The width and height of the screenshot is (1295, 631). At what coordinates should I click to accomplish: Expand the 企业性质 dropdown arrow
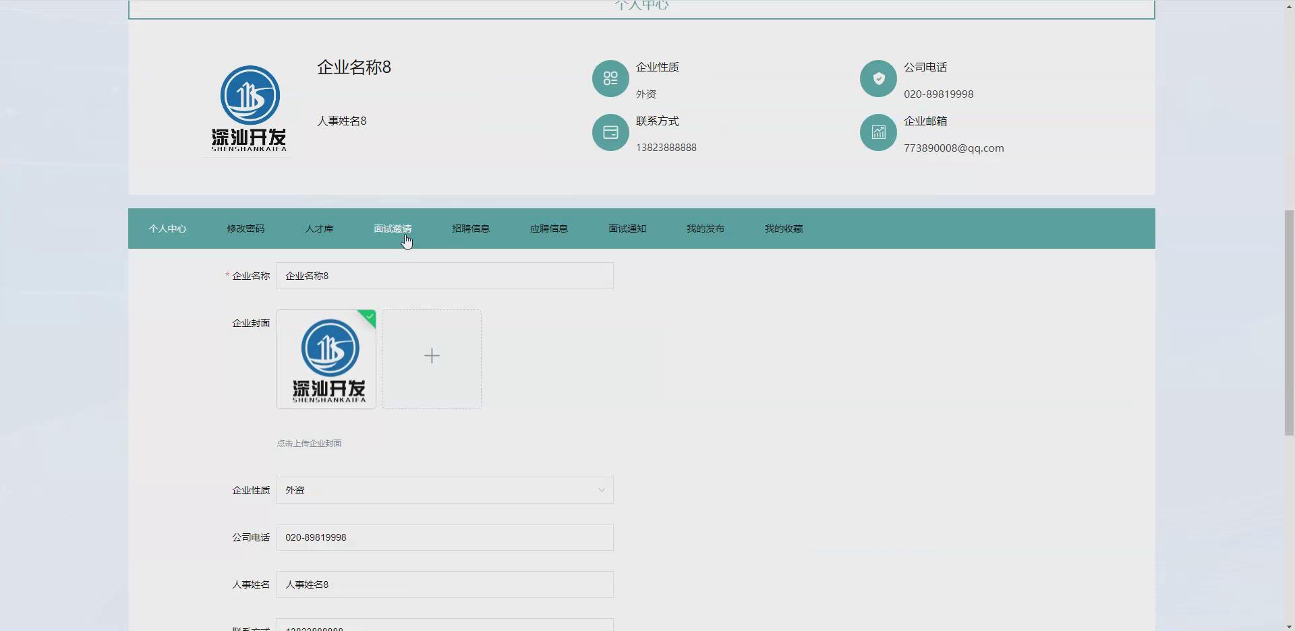coord(602,490)
